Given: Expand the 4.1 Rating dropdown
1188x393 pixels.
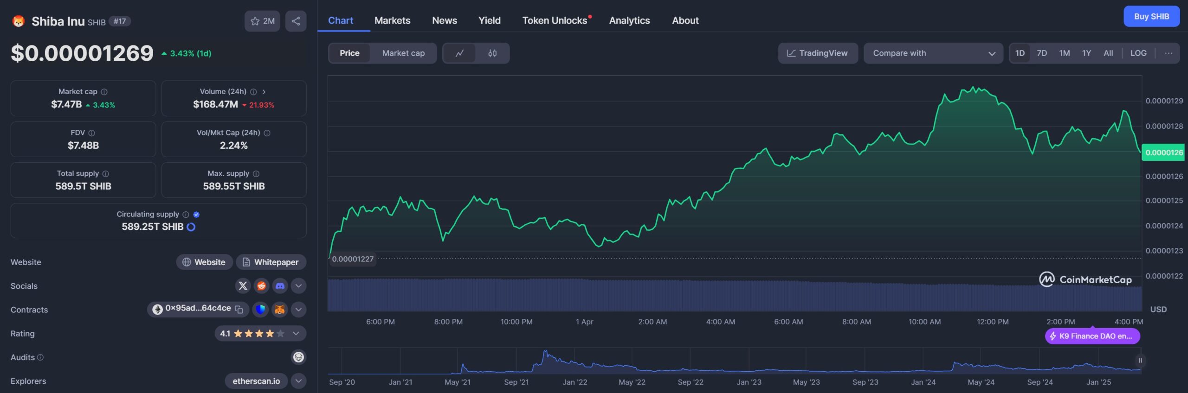Looking at the screenshot, I should pos(260,334).
